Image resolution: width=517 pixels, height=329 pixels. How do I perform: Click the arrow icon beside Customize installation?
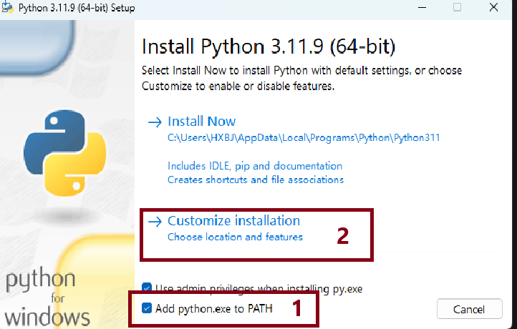[155, 222]
